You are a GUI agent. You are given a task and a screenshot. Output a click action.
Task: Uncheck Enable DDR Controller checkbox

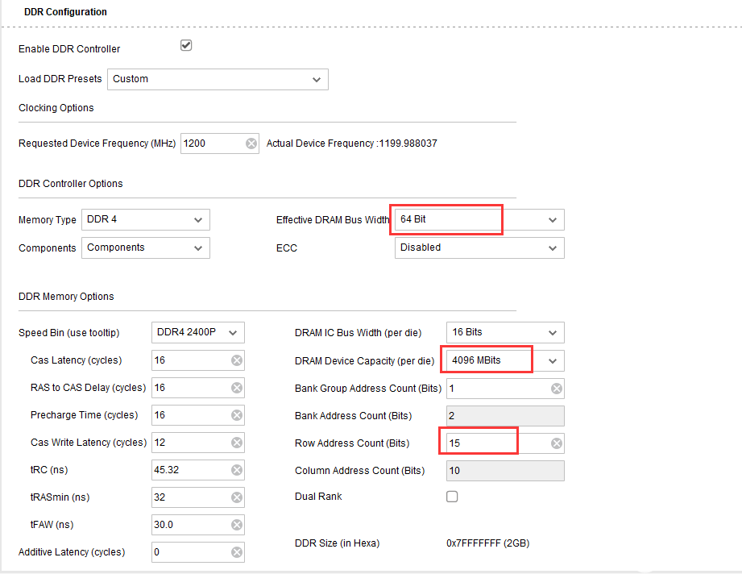[x=186, y=46]
